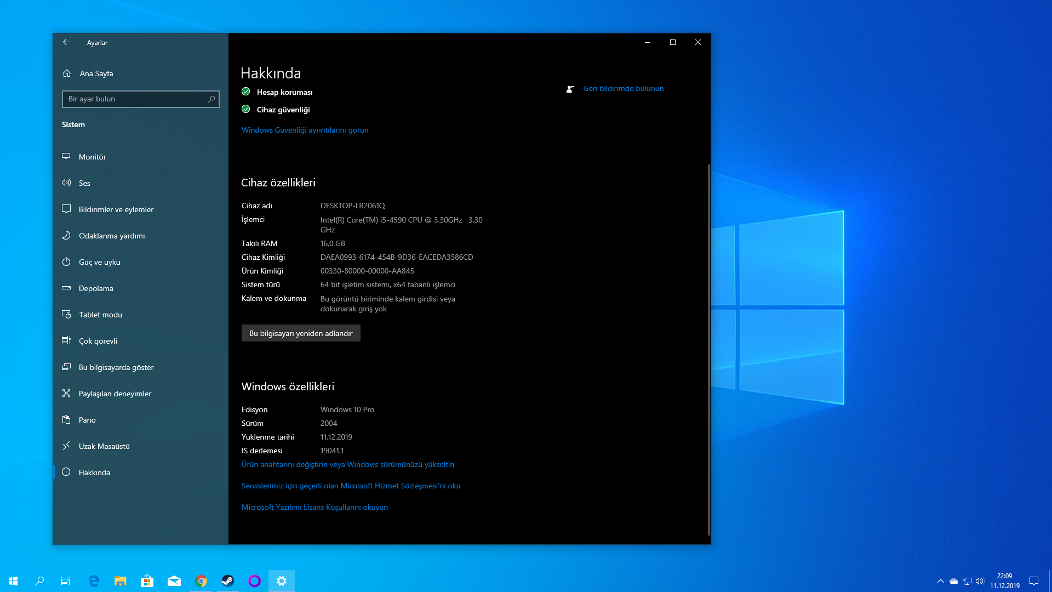Open Ana Sayfa home icon
Viewport: 1052px width, 592px height.
pyautogui.click(x=67, y=73)
